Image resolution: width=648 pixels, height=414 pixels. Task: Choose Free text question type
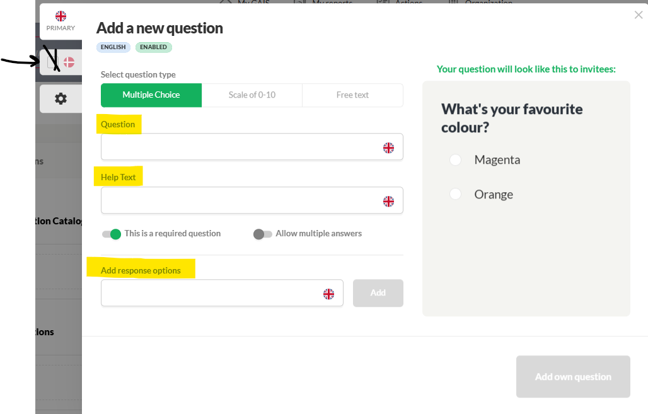tap(352, 95)
